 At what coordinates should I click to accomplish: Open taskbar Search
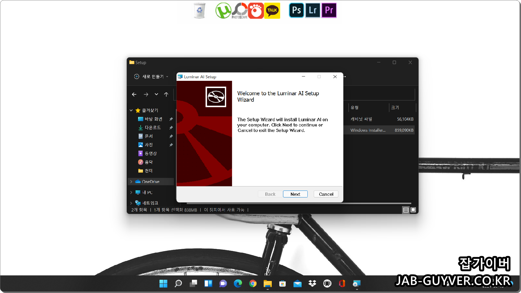point(178,284)
